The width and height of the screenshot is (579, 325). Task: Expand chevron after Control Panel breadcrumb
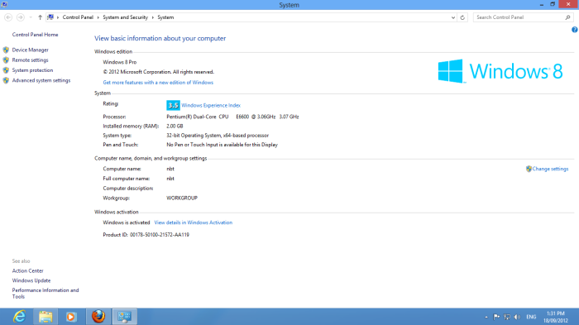[x=98, y=17]
